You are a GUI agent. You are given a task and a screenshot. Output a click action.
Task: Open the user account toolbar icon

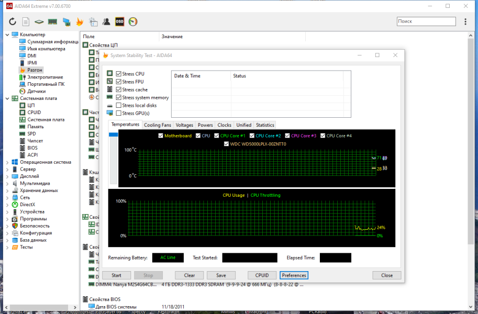click(106, 21)
